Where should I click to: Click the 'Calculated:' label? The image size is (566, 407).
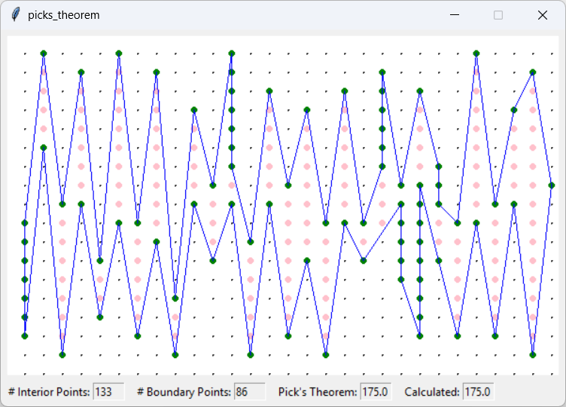(x=432, y=392)
